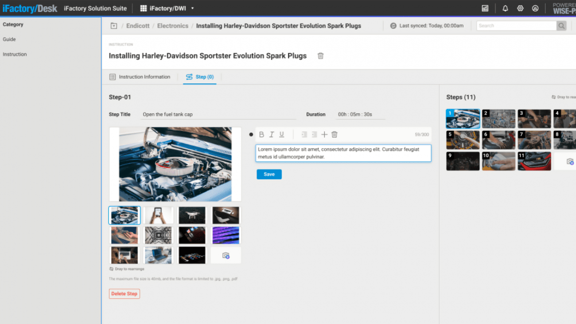The image size is (576, 324).
Task: Select step 6 thumbnail in Steps panel
Action: [x=499, y=140]
